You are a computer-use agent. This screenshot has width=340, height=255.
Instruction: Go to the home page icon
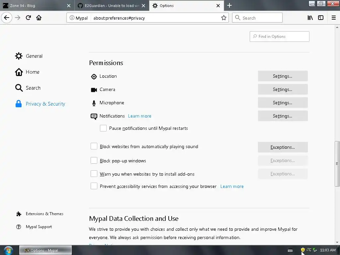(x=39, y=18)
